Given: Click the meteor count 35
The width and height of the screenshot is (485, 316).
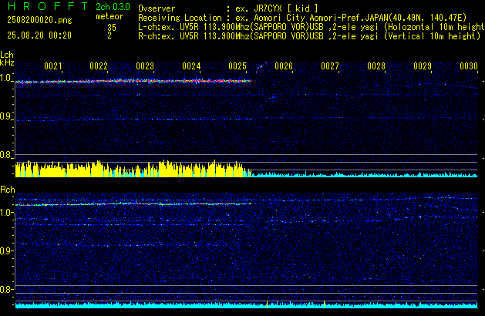Looking at the screenshot, I should pyautogui.click(x=112, y=28).
